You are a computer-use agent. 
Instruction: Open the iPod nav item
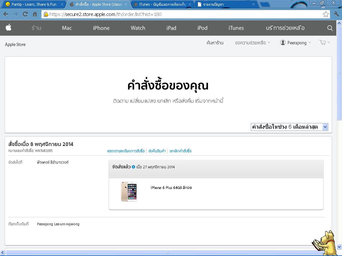tap(202, 28)
